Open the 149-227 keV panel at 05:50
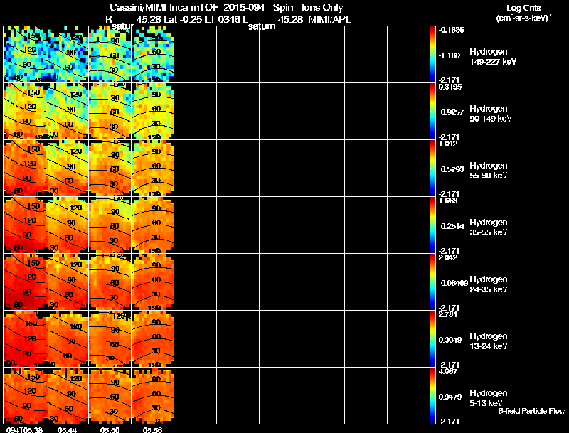Image resolution: width=569 pixels, height=433 pixels. click(110, 55)
